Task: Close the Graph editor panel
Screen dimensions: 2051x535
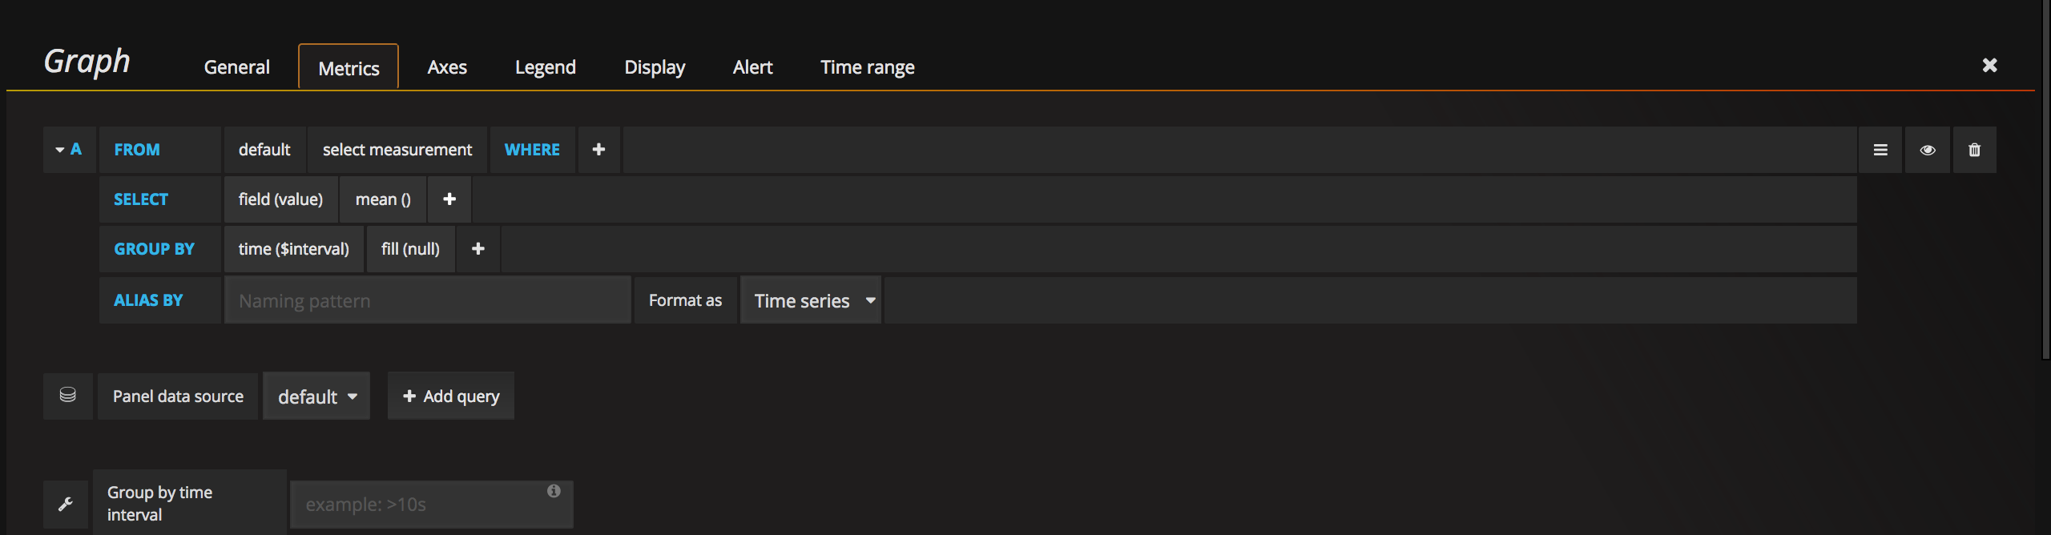Action: click(x=1989, y=66)
